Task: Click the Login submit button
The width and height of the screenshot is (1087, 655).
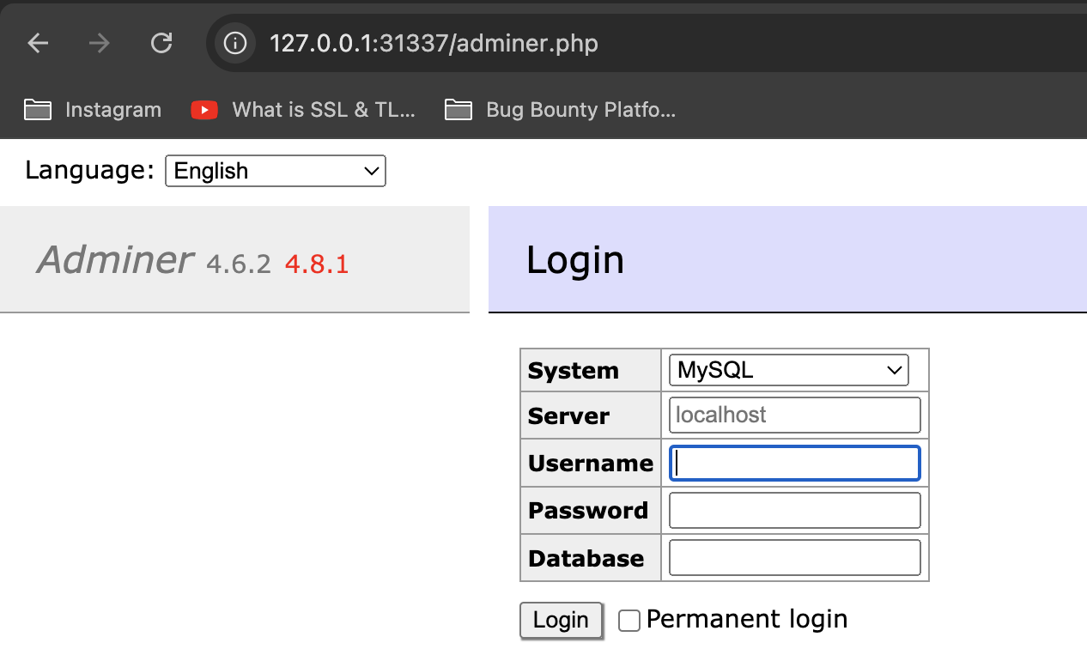Action: click(562, 620)
